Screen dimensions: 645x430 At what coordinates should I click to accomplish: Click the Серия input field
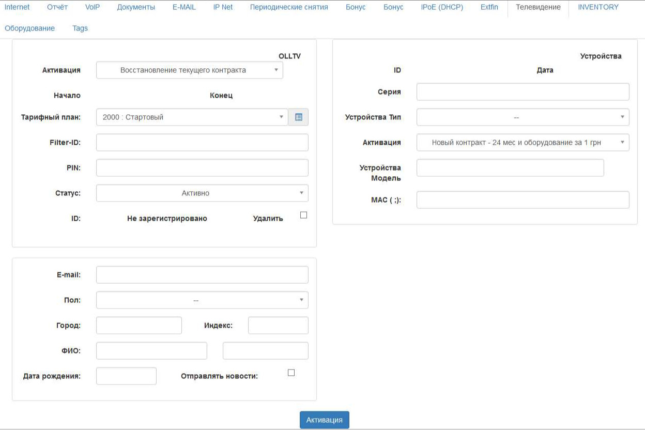[523, 92]
